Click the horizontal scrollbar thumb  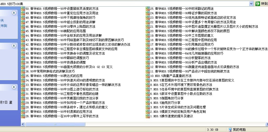point(55,124)
